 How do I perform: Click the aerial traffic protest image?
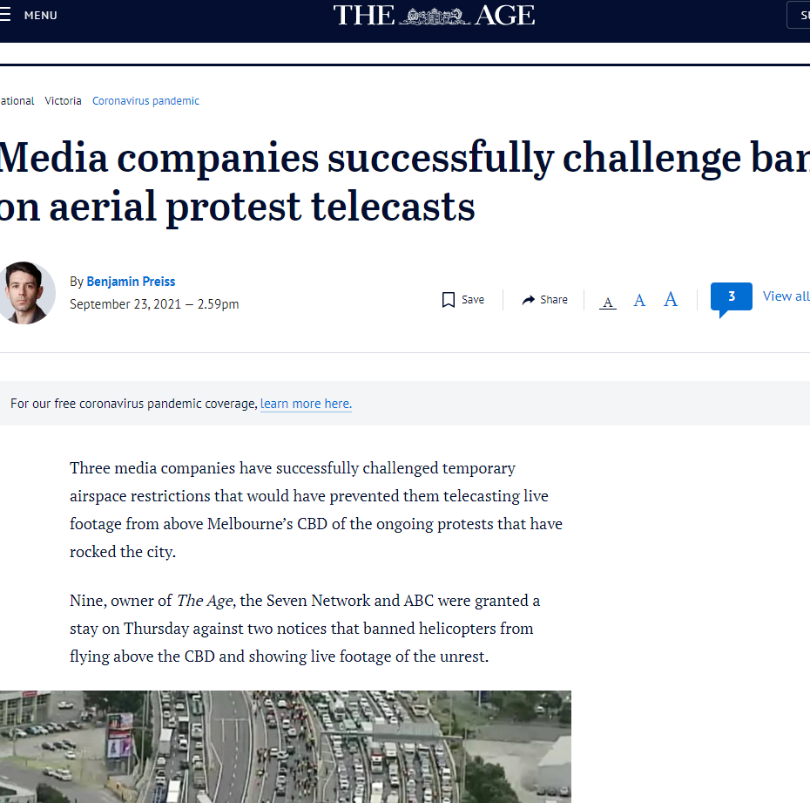click(285, 746)
